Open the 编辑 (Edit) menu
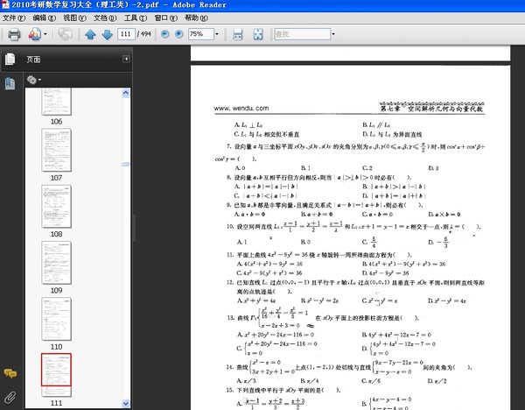Viewport: 525px width, 410px height. (x=44, y=18)
